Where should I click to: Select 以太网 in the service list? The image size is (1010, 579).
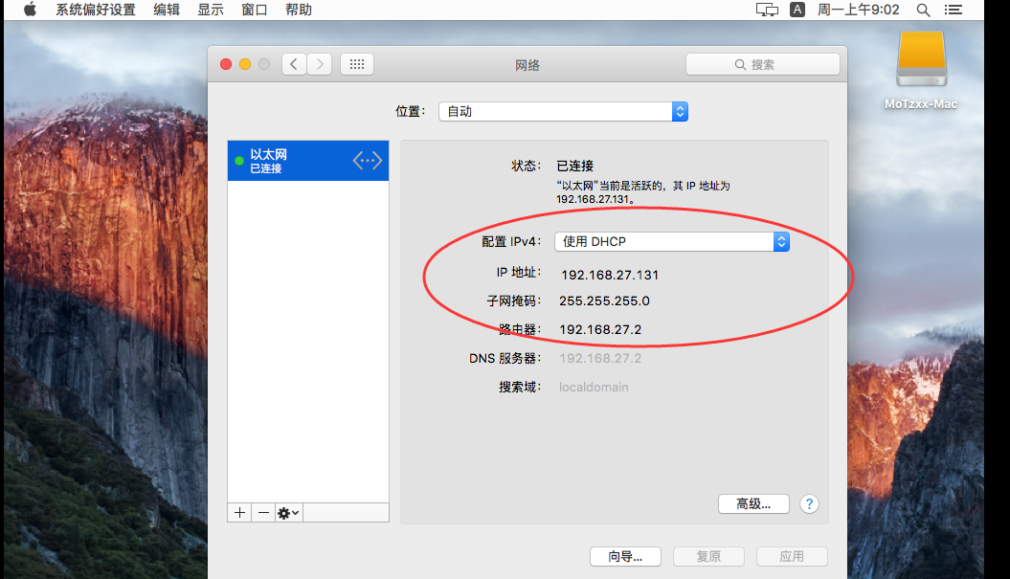[x=308, y=161]
